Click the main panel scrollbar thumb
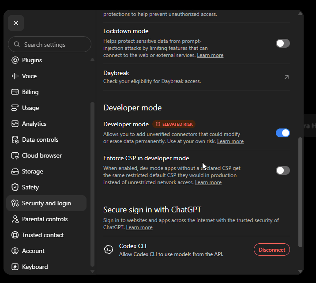The width and height of the screenshot is (316, 283). pyautogui.click(x=300, y=192)
